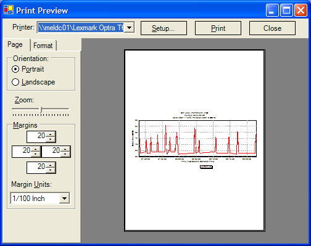
Task: Click the 1/100 Inch units value
Action: [28, 199]
